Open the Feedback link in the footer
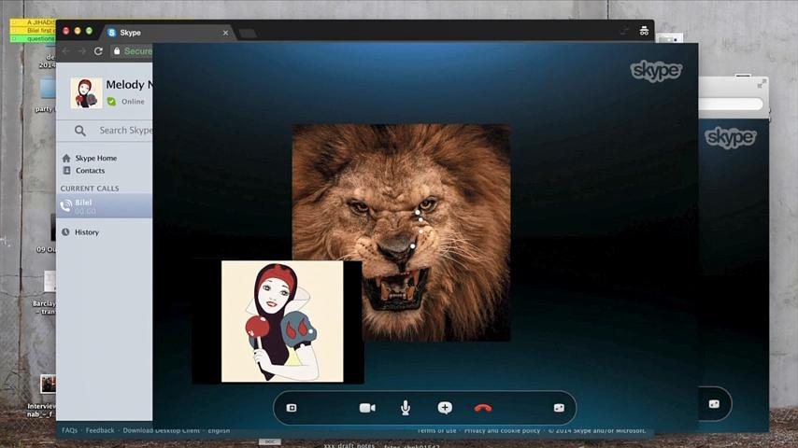Image resolution: width=798 pixels, height=448 pixels. pyautogui.click(x=100, y=431)
